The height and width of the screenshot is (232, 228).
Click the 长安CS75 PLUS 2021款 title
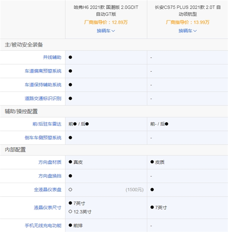(188, 10)
